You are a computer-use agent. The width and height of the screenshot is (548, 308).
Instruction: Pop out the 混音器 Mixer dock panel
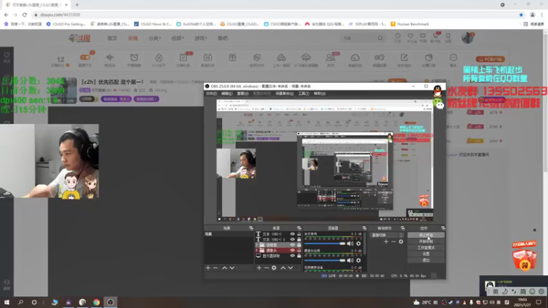tap(364, 228)
